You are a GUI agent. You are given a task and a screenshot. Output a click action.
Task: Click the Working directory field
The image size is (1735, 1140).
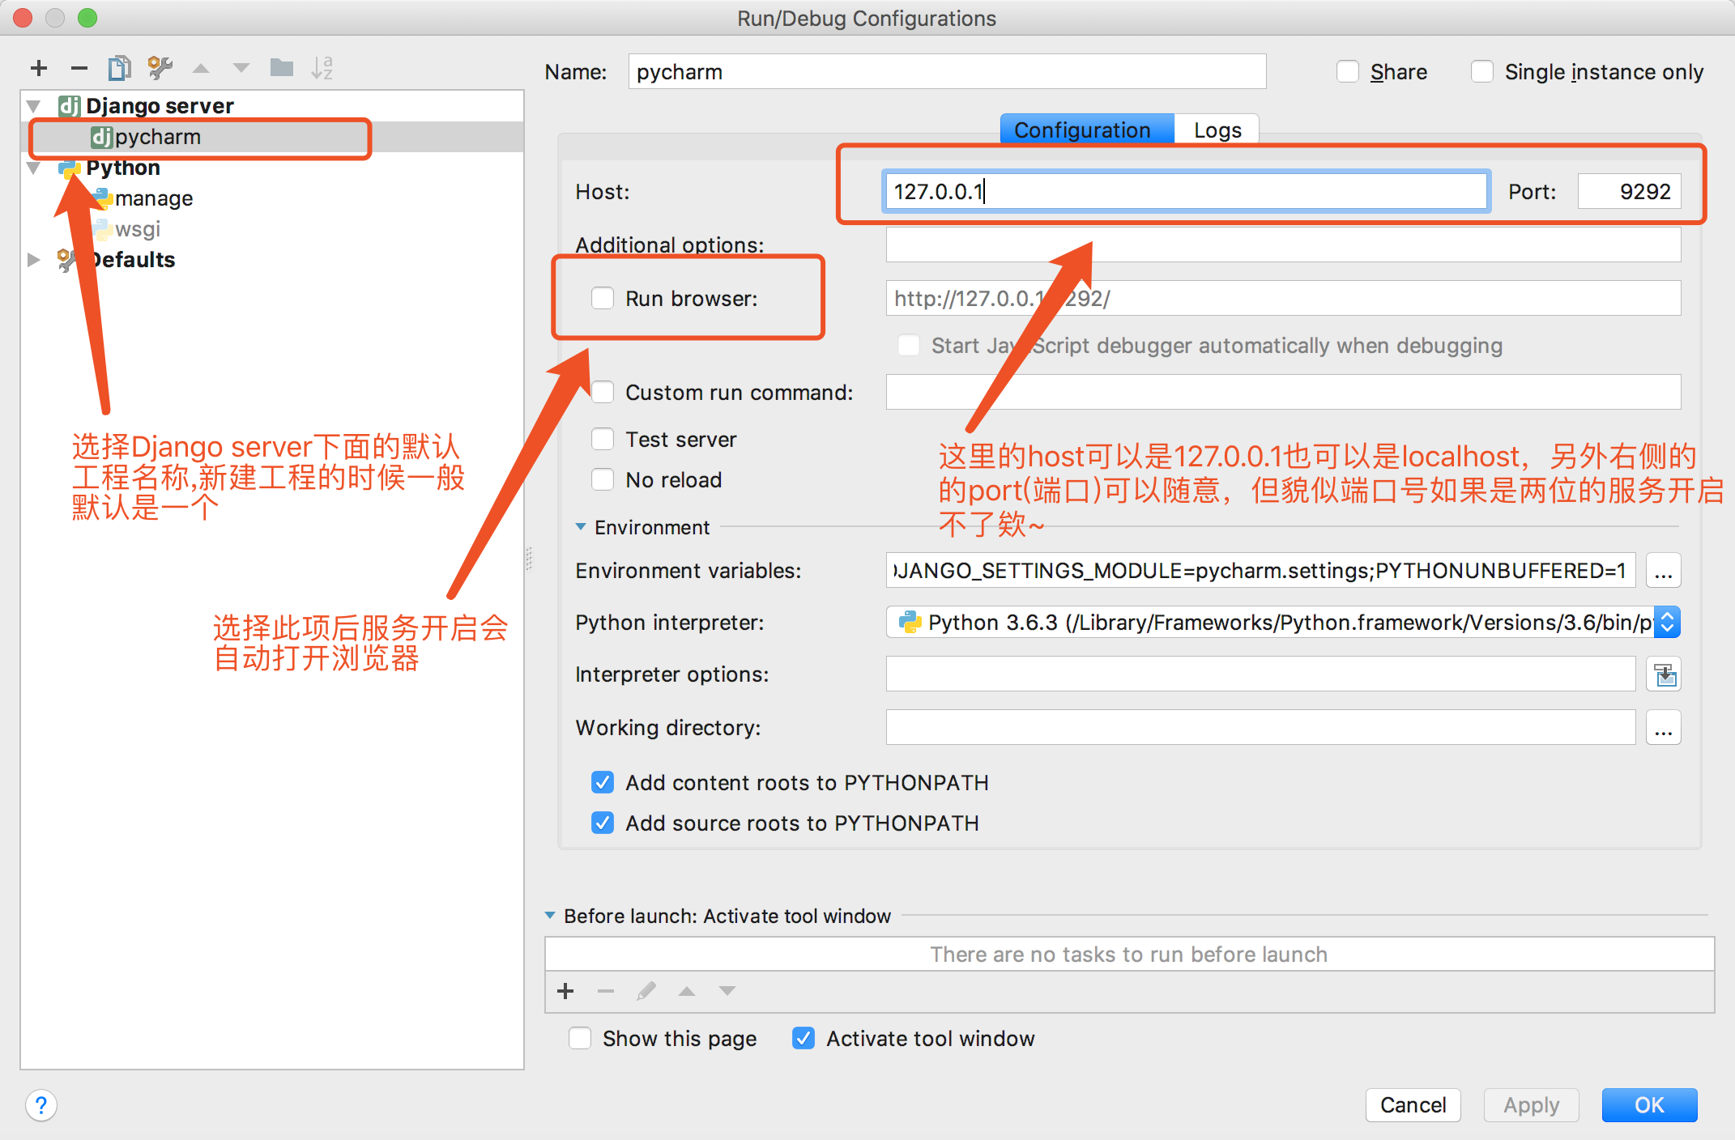point(1261,728)
